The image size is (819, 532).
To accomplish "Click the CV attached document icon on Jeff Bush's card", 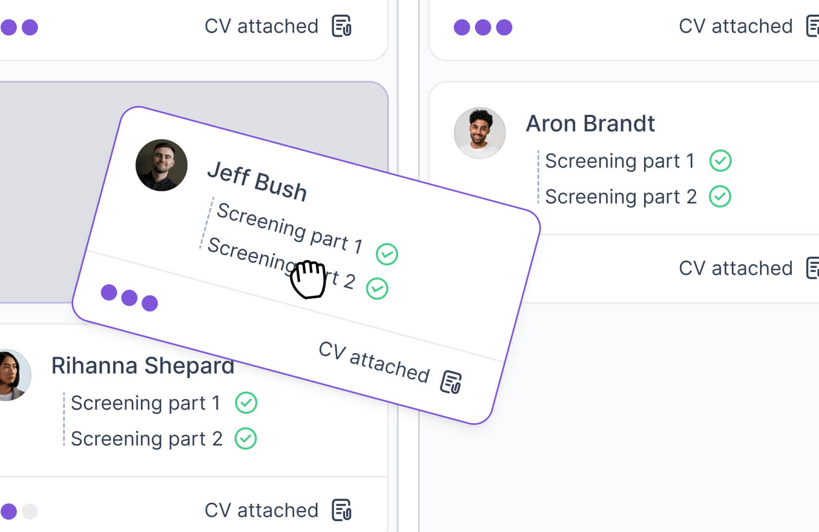I will point(451,381).
